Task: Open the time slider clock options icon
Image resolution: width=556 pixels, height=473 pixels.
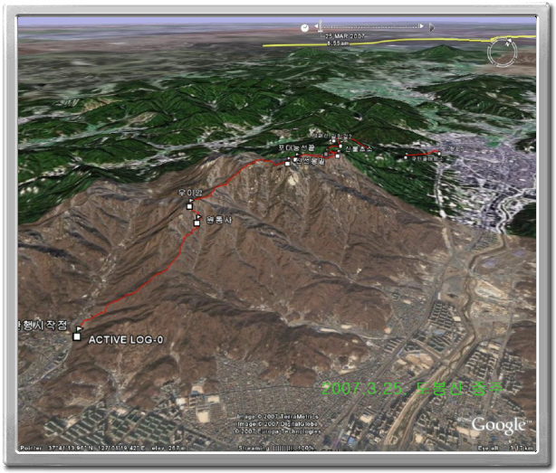Action: (304, 28)
